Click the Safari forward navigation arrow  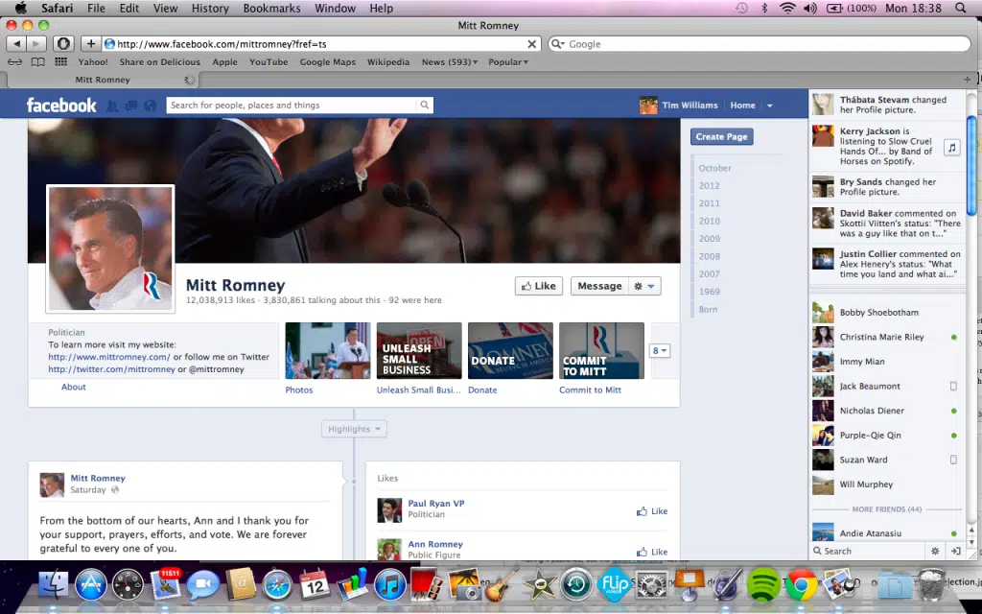point(36,44)
